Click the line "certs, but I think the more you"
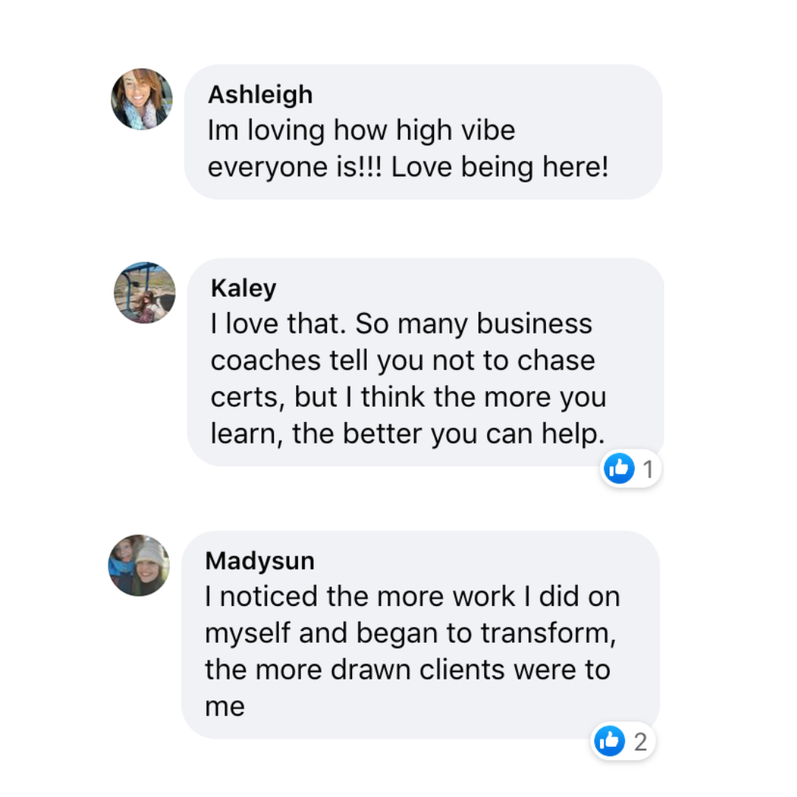 (x=408, y=396)
